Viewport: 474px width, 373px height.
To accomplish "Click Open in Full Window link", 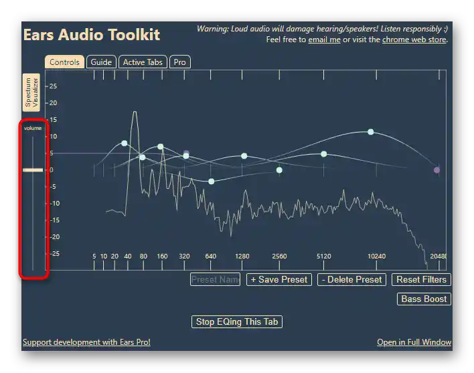I will tap(414, 342).
